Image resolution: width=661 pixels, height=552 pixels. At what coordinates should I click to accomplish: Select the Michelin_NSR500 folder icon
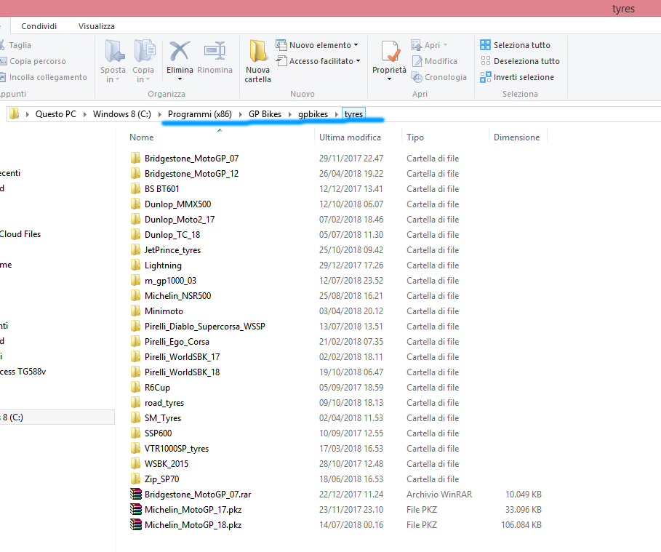pyautogui.click(x=135, y=295)
